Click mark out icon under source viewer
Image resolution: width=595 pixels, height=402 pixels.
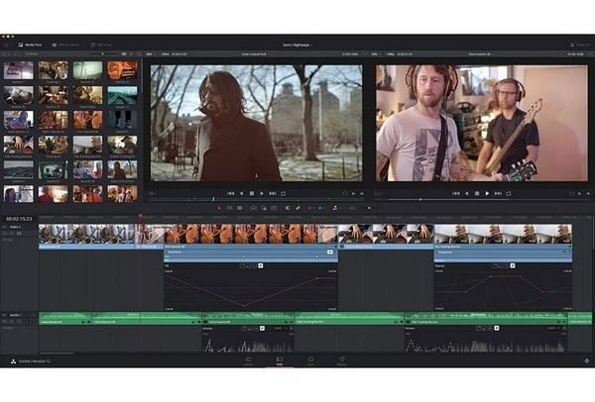(362, 194)
